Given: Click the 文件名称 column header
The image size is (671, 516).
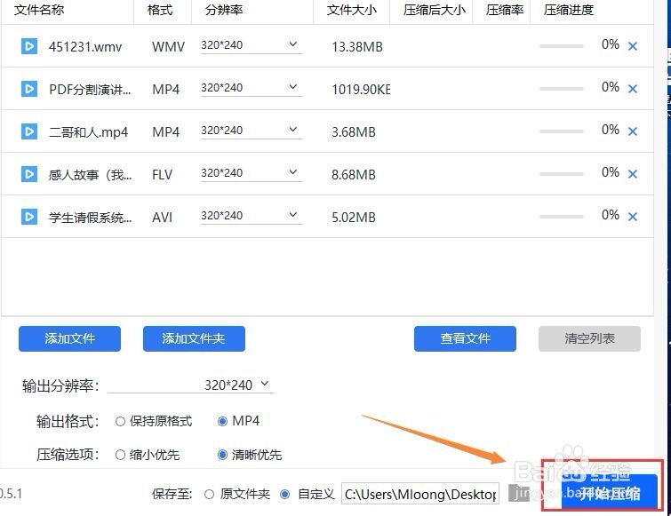Looking at the screenshot, I should coord(39,10).
